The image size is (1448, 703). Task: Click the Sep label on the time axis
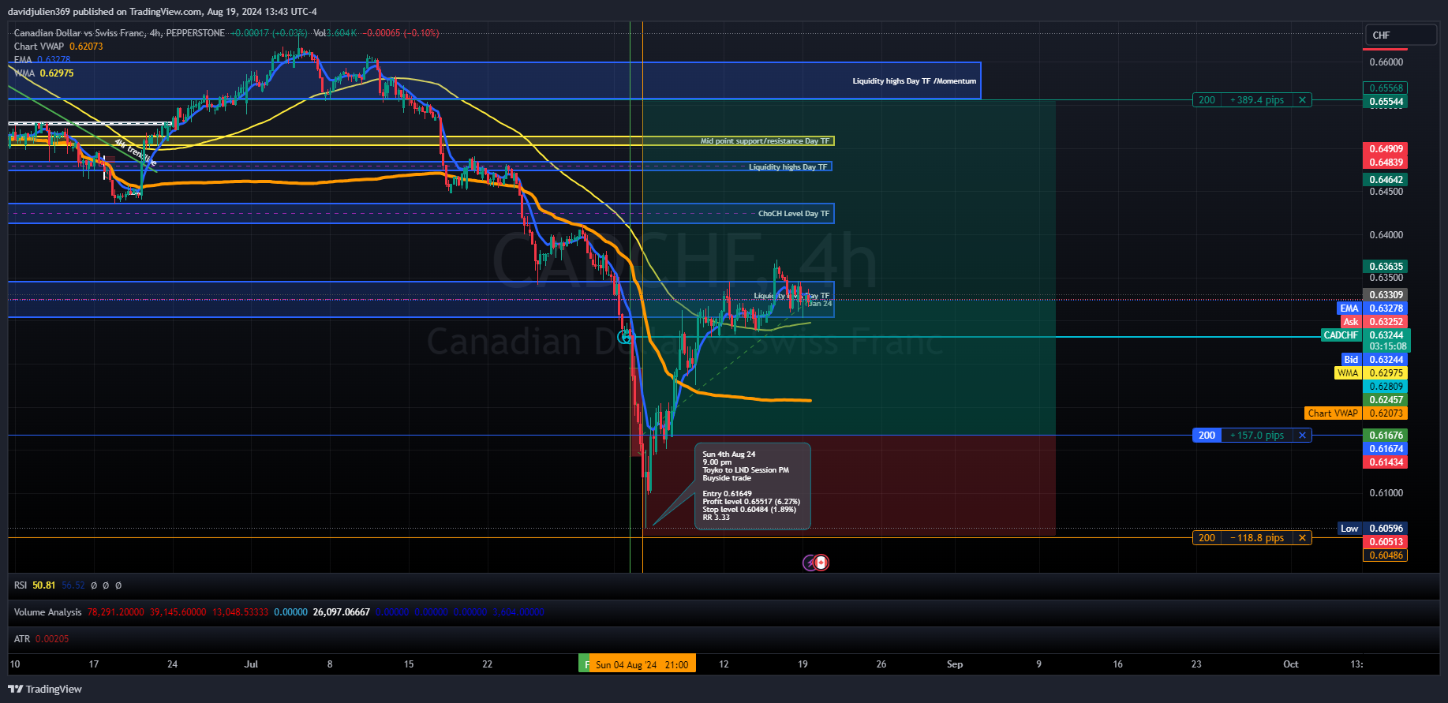click(955, 664)
